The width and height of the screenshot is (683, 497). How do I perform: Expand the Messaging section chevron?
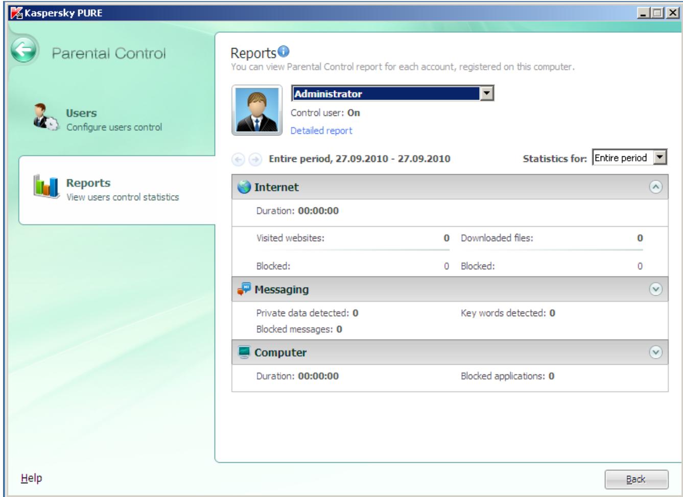click(655, 290)
